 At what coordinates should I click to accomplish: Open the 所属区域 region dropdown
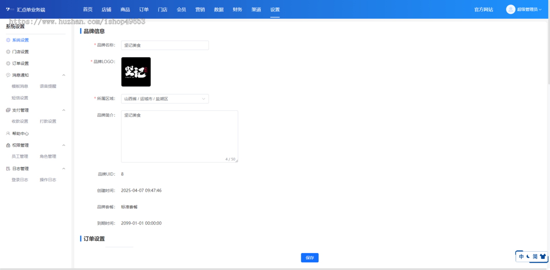pos(165,99)
